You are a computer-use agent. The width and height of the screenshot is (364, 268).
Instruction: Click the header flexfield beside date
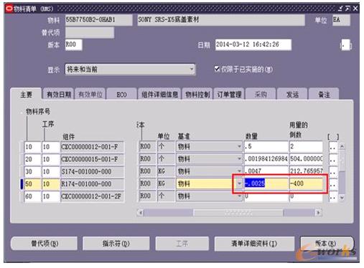pyautogui.click(x=346, y=45)
